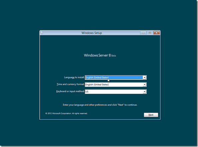
Task: Close the Windows Setup dialog
Action: pyautogui.click(x=157, y=33)
